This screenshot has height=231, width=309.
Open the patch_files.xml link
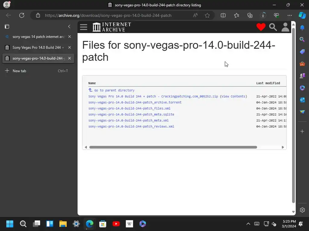[129, 108]
